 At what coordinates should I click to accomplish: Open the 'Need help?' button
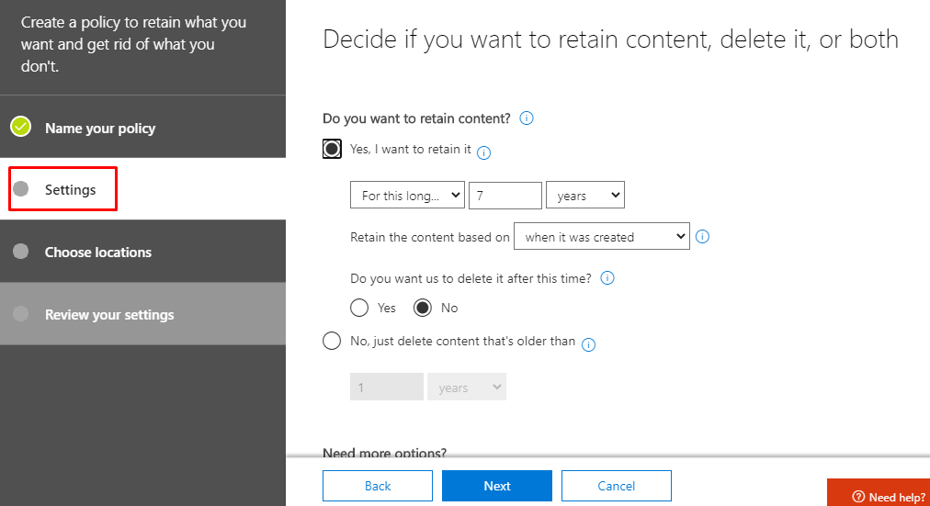[x=879, y=492]
